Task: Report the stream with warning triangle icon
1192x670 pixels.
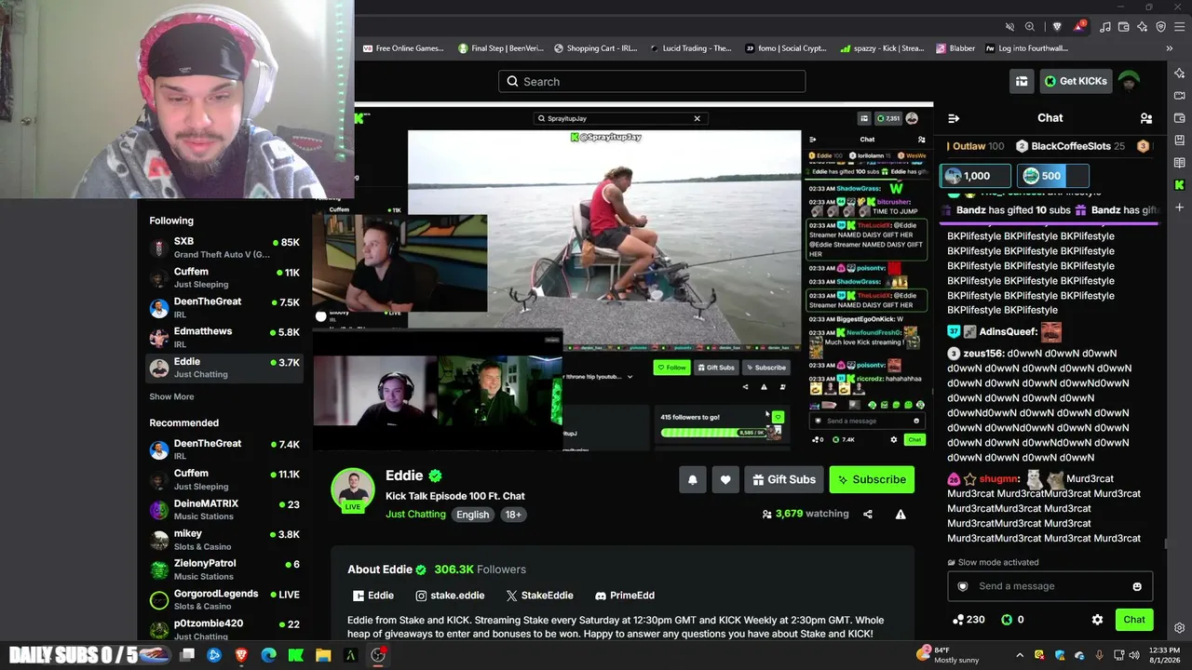Action: [901, 514]
